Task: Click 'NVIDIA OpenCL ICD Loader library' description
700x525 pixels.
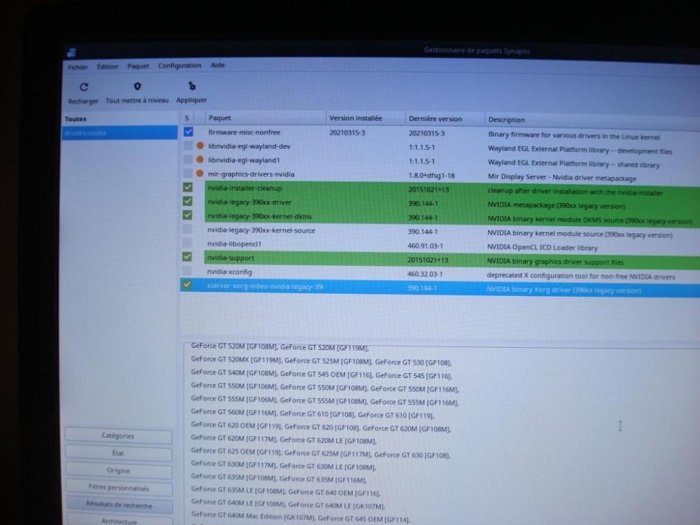Action: (542, 247)
